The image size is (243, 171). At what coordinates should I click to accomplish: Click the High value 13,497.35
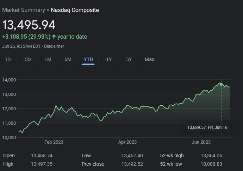(42, 164)
